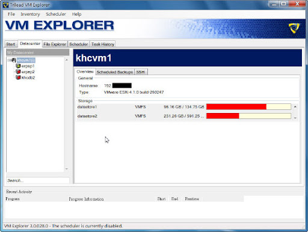Click the Start column header
This screenshot has width=308, height=232.
pos(161,199)
